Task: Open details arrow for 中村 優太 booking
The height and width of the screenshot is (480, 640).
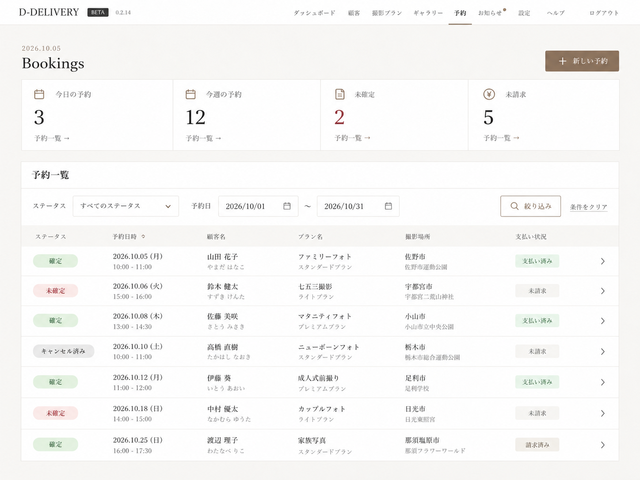Action: (602, 413)
